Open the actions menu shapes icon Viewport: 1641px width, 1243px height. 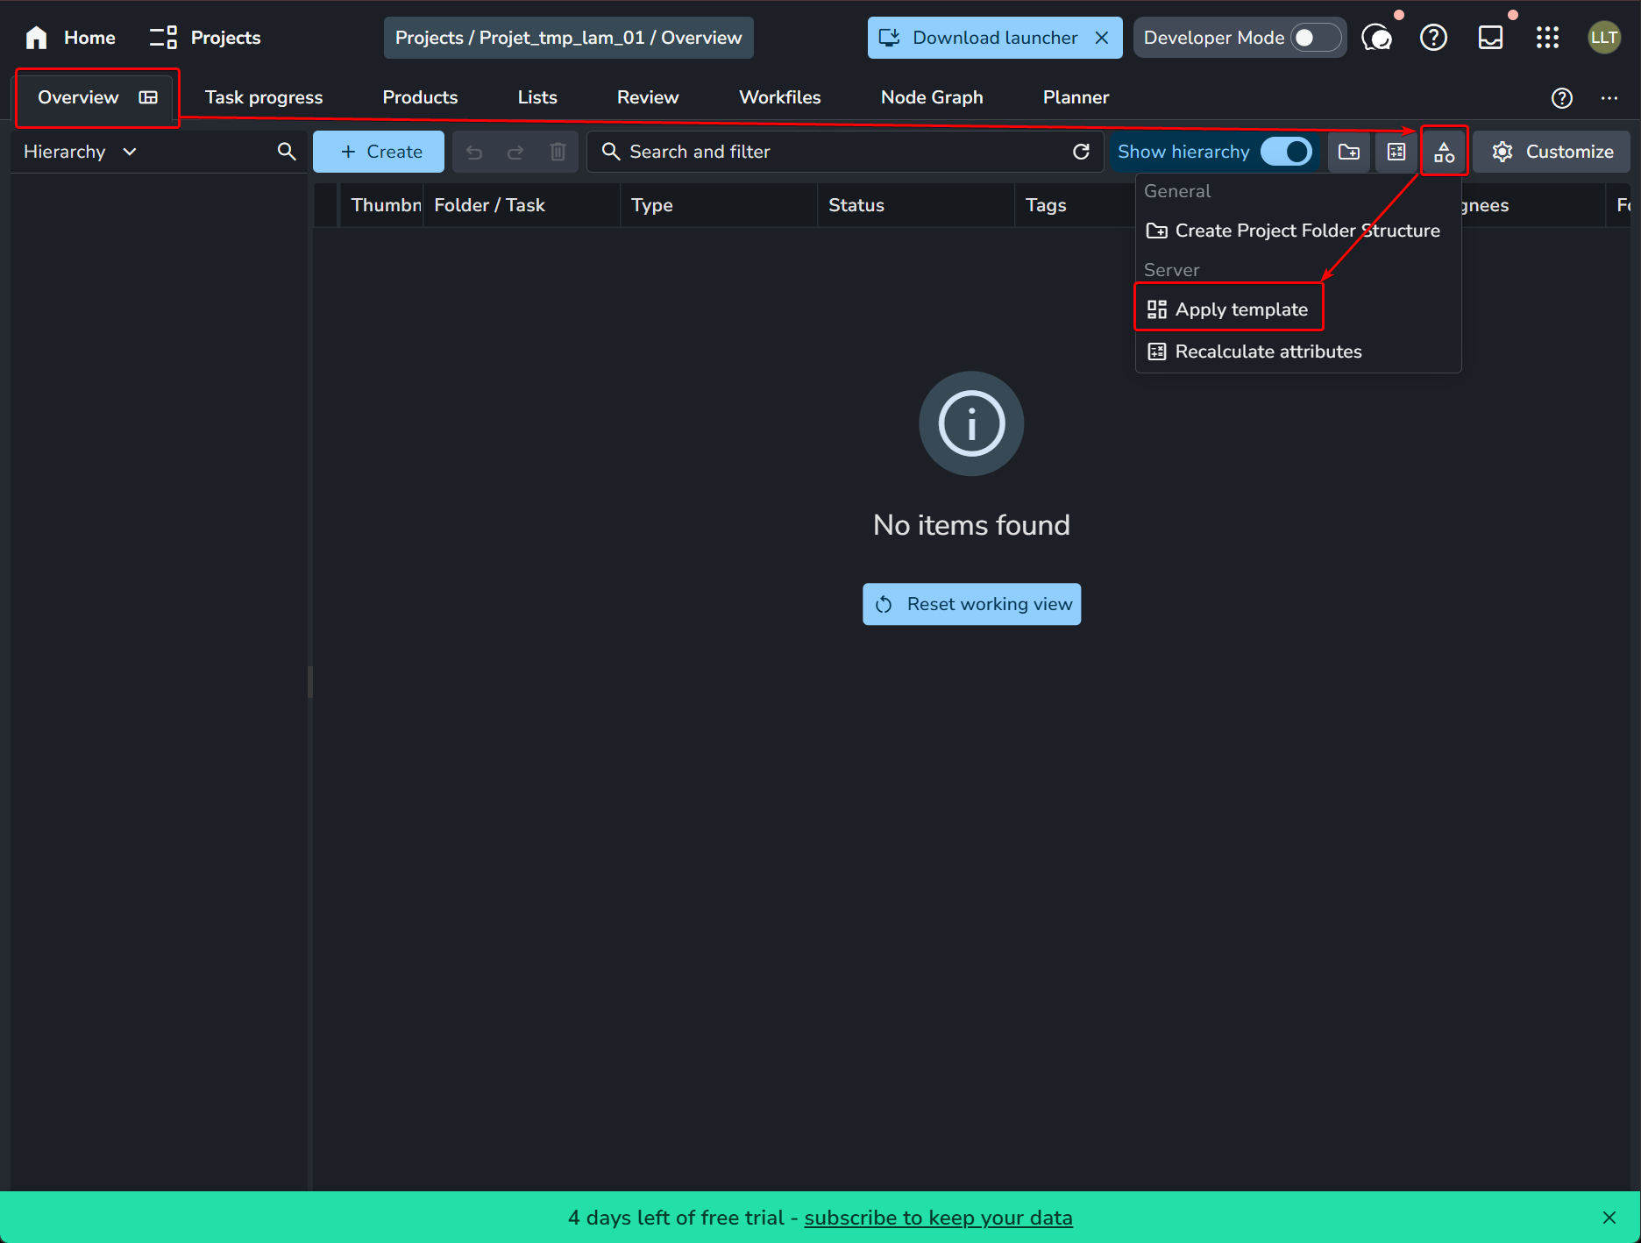point(1444,153)
